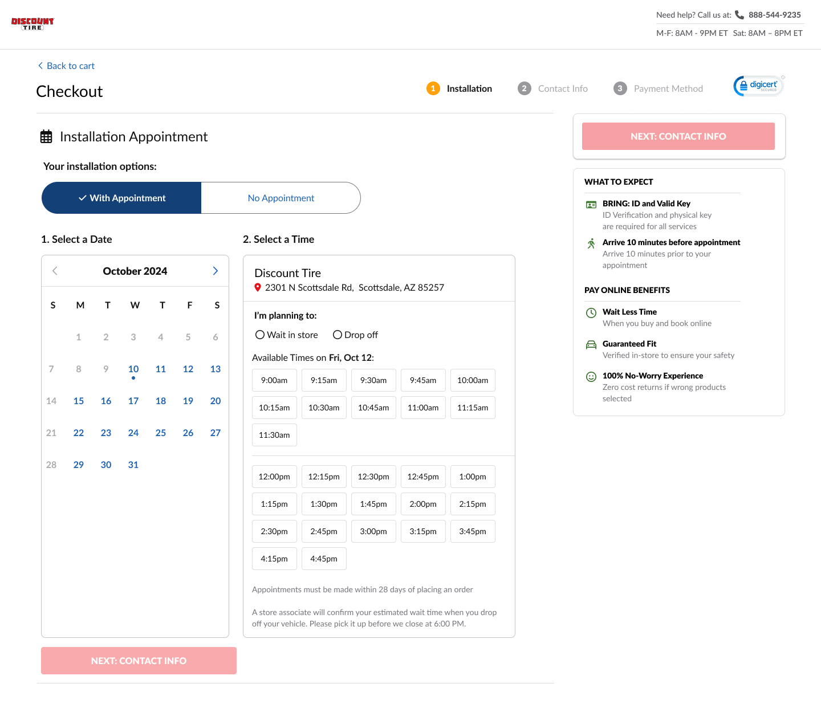Click the DigiCert secured badge
Viewport: 821px width, 708px height.
pyautogui.click(x=758, y=86)
